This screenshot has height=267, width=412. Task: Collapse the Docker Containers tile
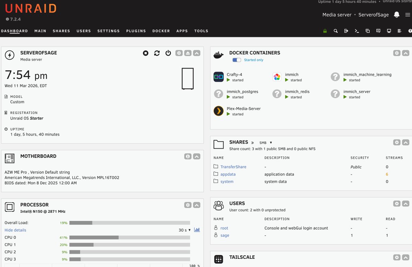(405, 53)
